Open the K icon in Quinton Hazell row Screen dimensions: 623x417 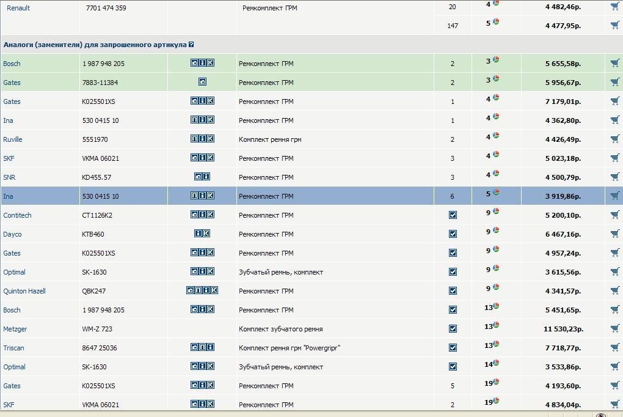tap(214, 290)
